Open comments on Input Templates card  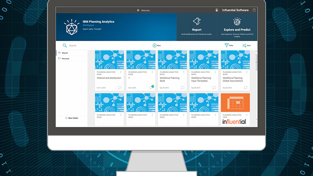pos(214,88)
